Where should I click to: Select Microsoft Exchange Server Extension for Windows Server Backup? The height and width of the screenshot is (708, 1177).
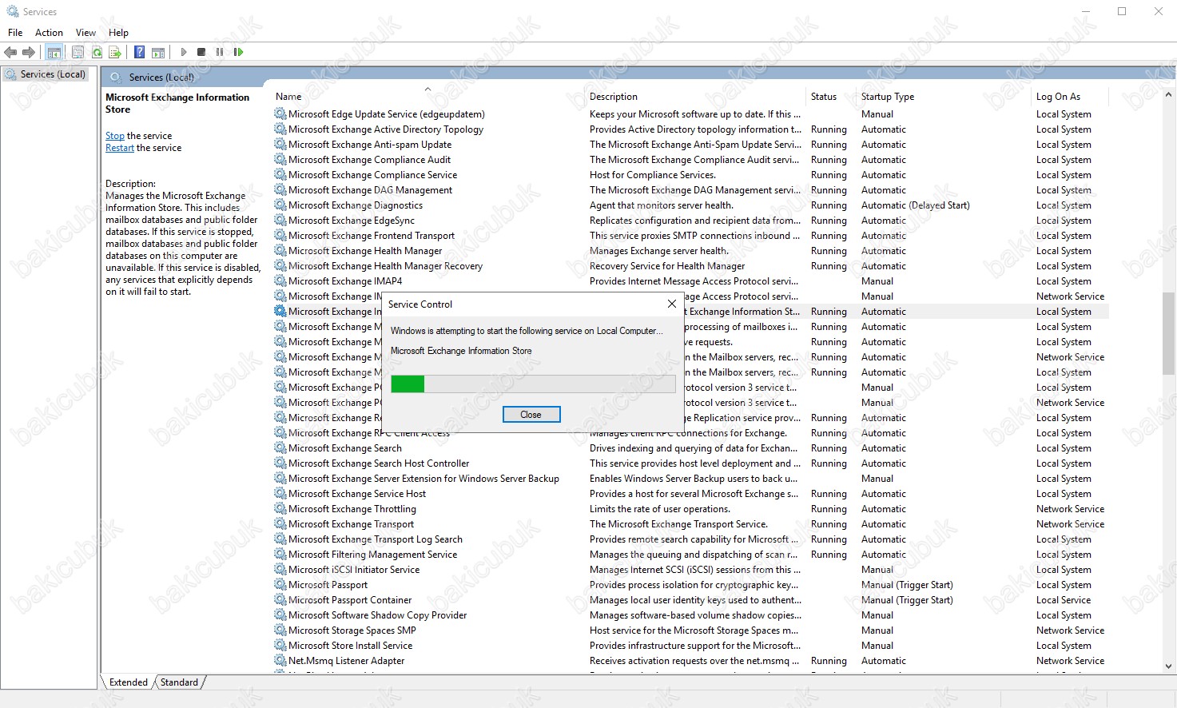(x=691, y=479)
